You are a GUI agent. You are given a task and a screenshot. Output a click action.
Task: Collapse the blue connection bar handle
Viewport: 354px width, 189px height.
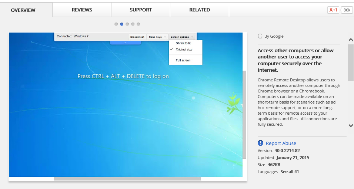click(x=125, y=43)
